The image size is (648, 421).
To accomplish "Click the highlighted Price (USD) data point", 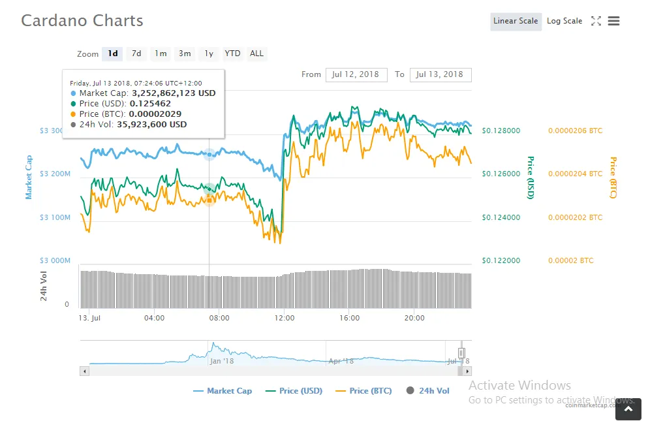I will click(x=209, y=189).
